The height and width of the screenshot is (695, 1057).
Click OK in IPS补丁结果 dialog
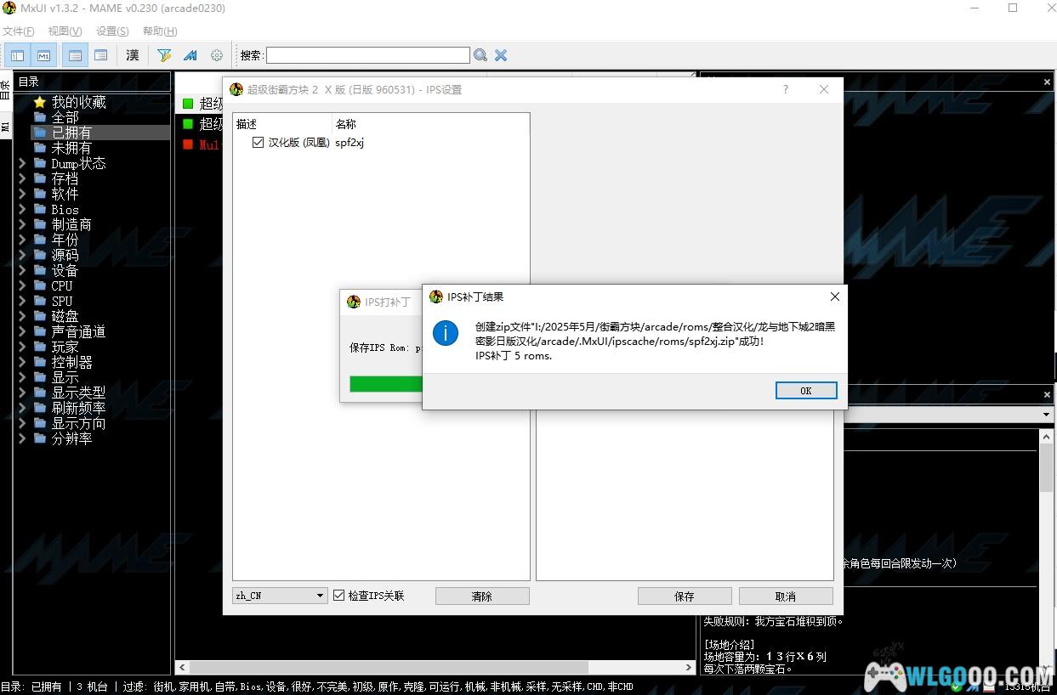[806, 390]
